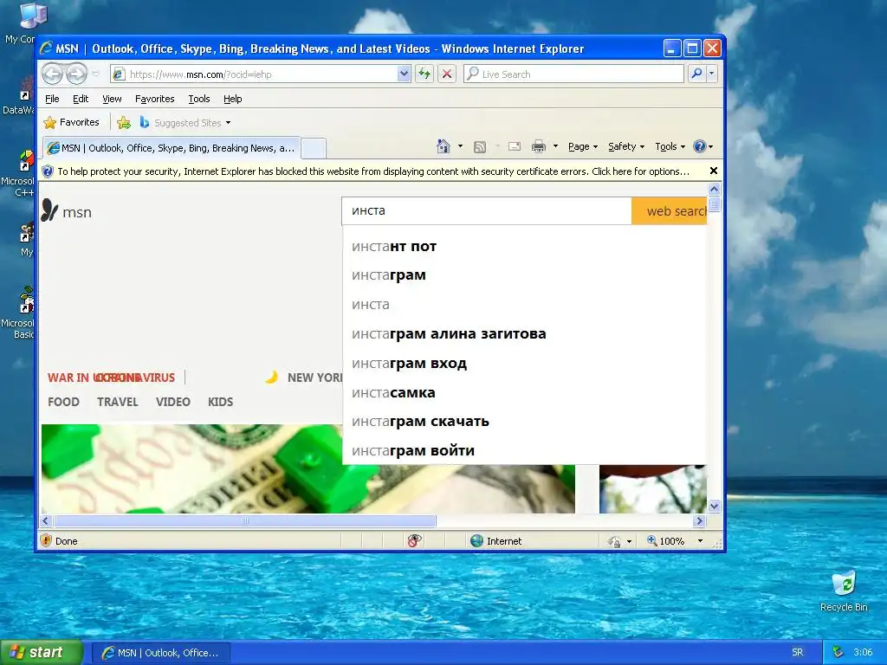Open the Safety command menu

pos(626,146)
